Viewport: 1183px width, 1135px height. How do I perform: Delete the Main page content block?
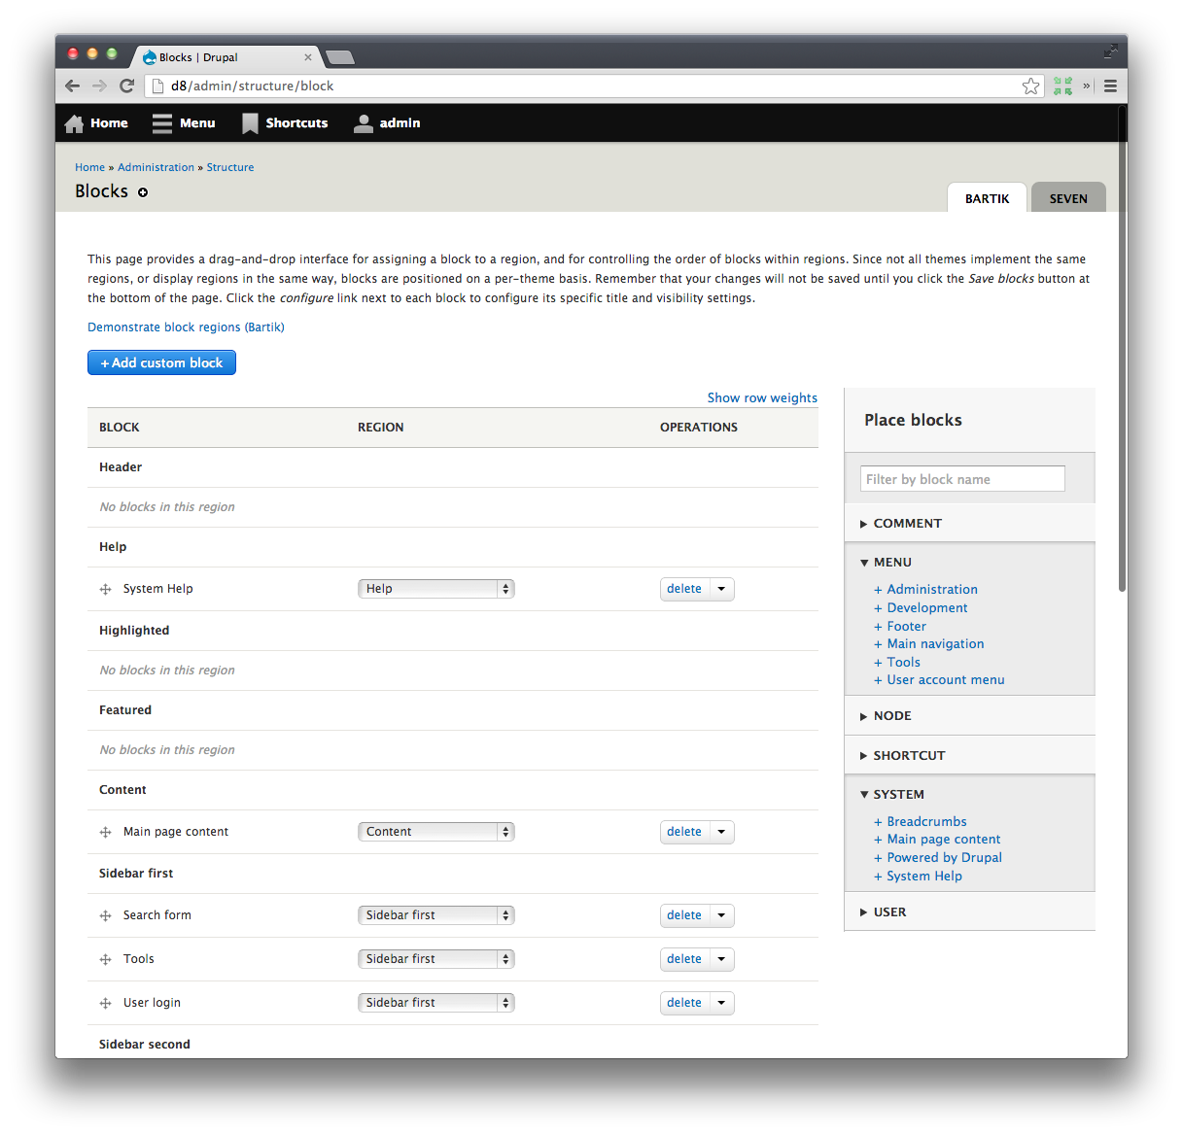click(684, 832)
